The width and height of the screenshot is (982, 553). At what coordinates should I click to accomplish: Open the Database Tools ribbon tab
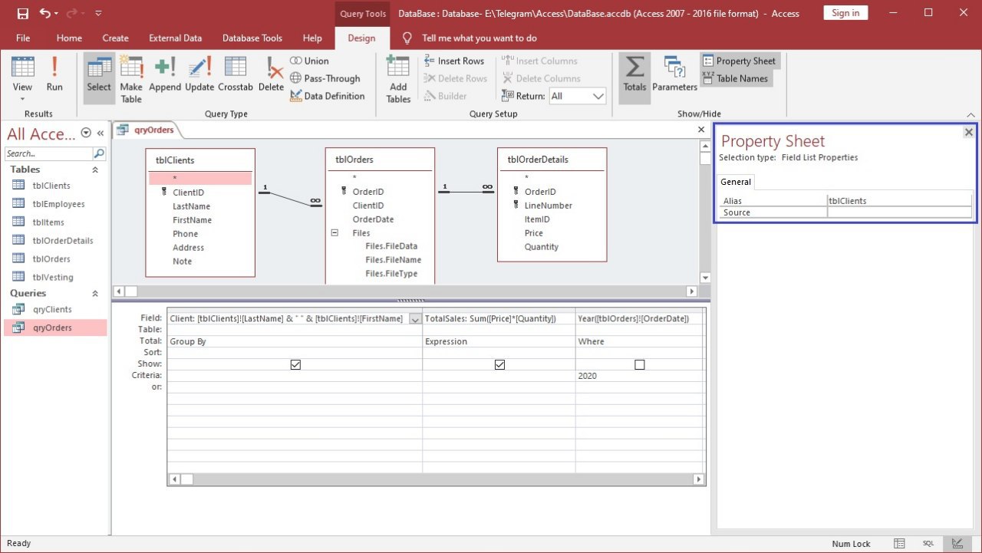click(x=252, y=38)
